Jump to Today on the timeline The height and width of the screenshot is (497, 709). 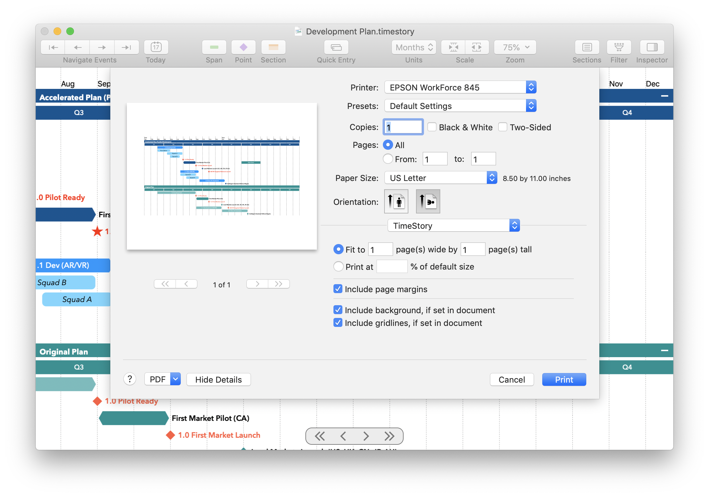[156, 47]
